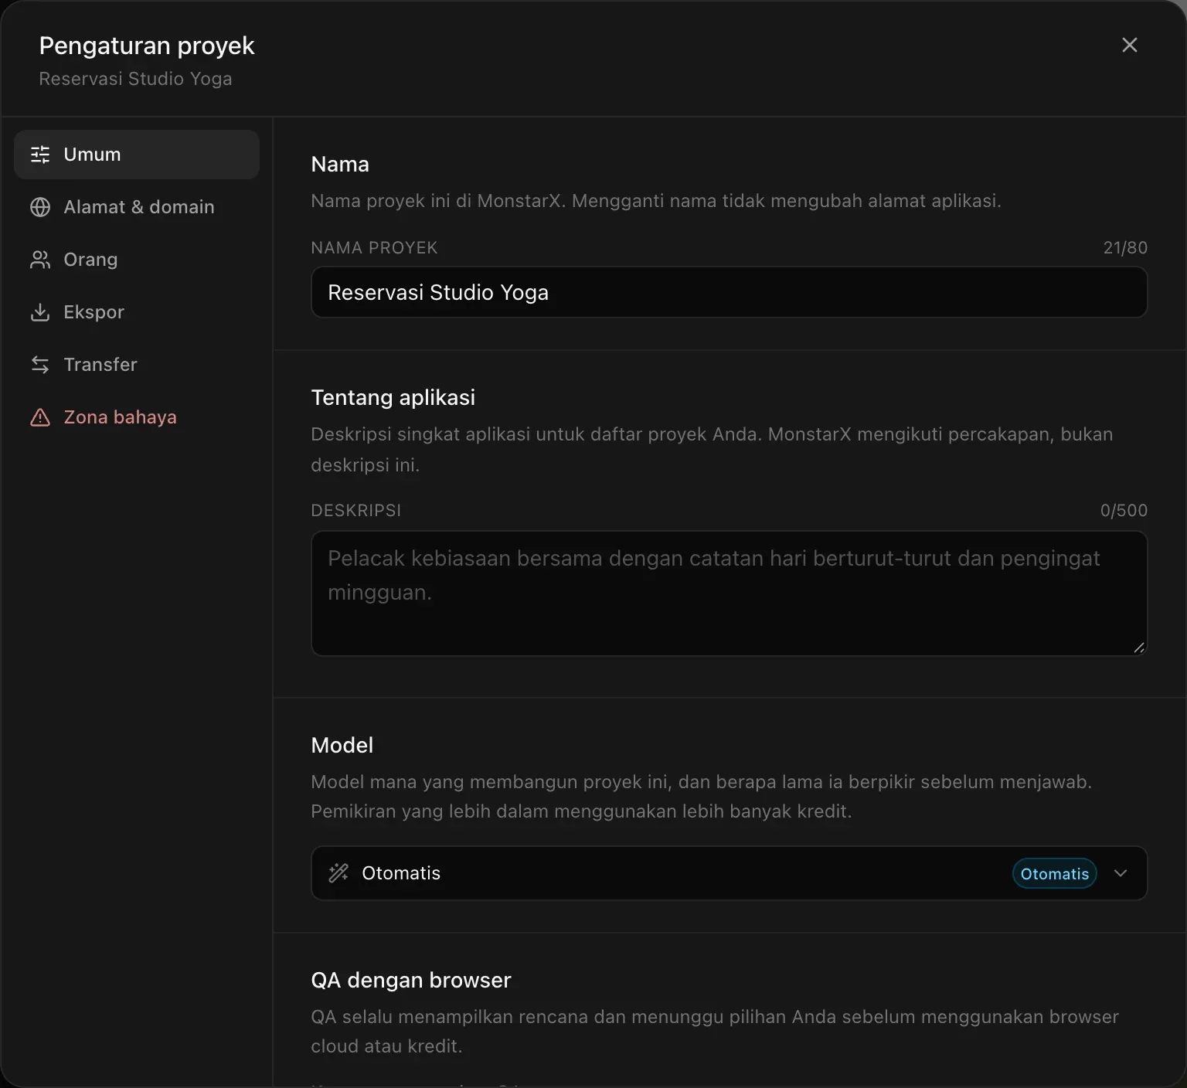Click the Deskripsi textarea resize handle
Screen dimensions: 1187x1088
[1138, 648]
